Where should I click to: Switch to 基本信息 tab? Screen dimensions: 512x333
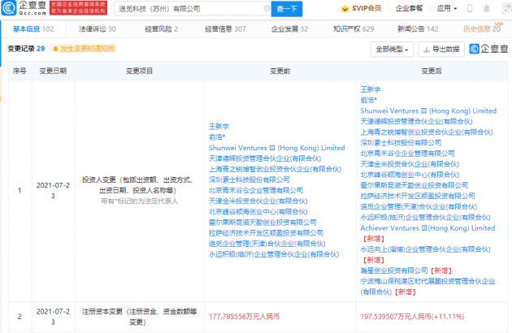coord(33,29)
